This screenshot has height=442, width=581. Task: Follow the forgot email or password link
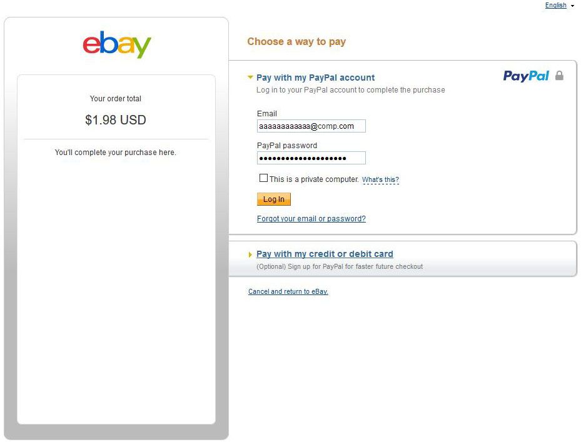311,219
